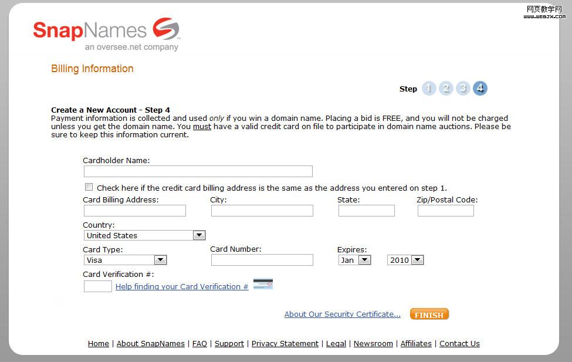The width and height of the screenshot is (572, 362).
Task: Check the same billing address checkbox
Action: pyautogui.click(x=89, y=187)
